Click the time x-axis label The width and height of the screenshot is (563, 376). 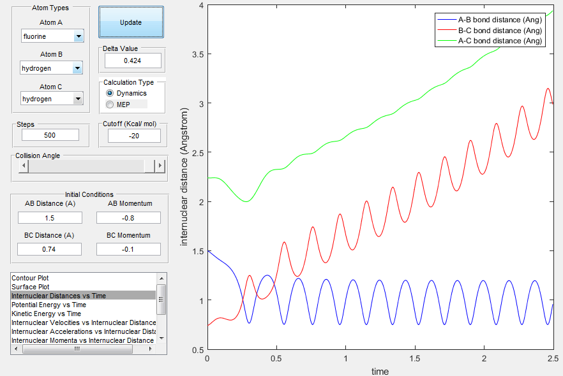tap(380, 372)
